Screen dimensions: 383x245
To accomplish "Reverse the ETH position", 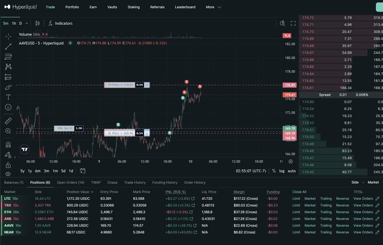I will click(x=342, y=212).
